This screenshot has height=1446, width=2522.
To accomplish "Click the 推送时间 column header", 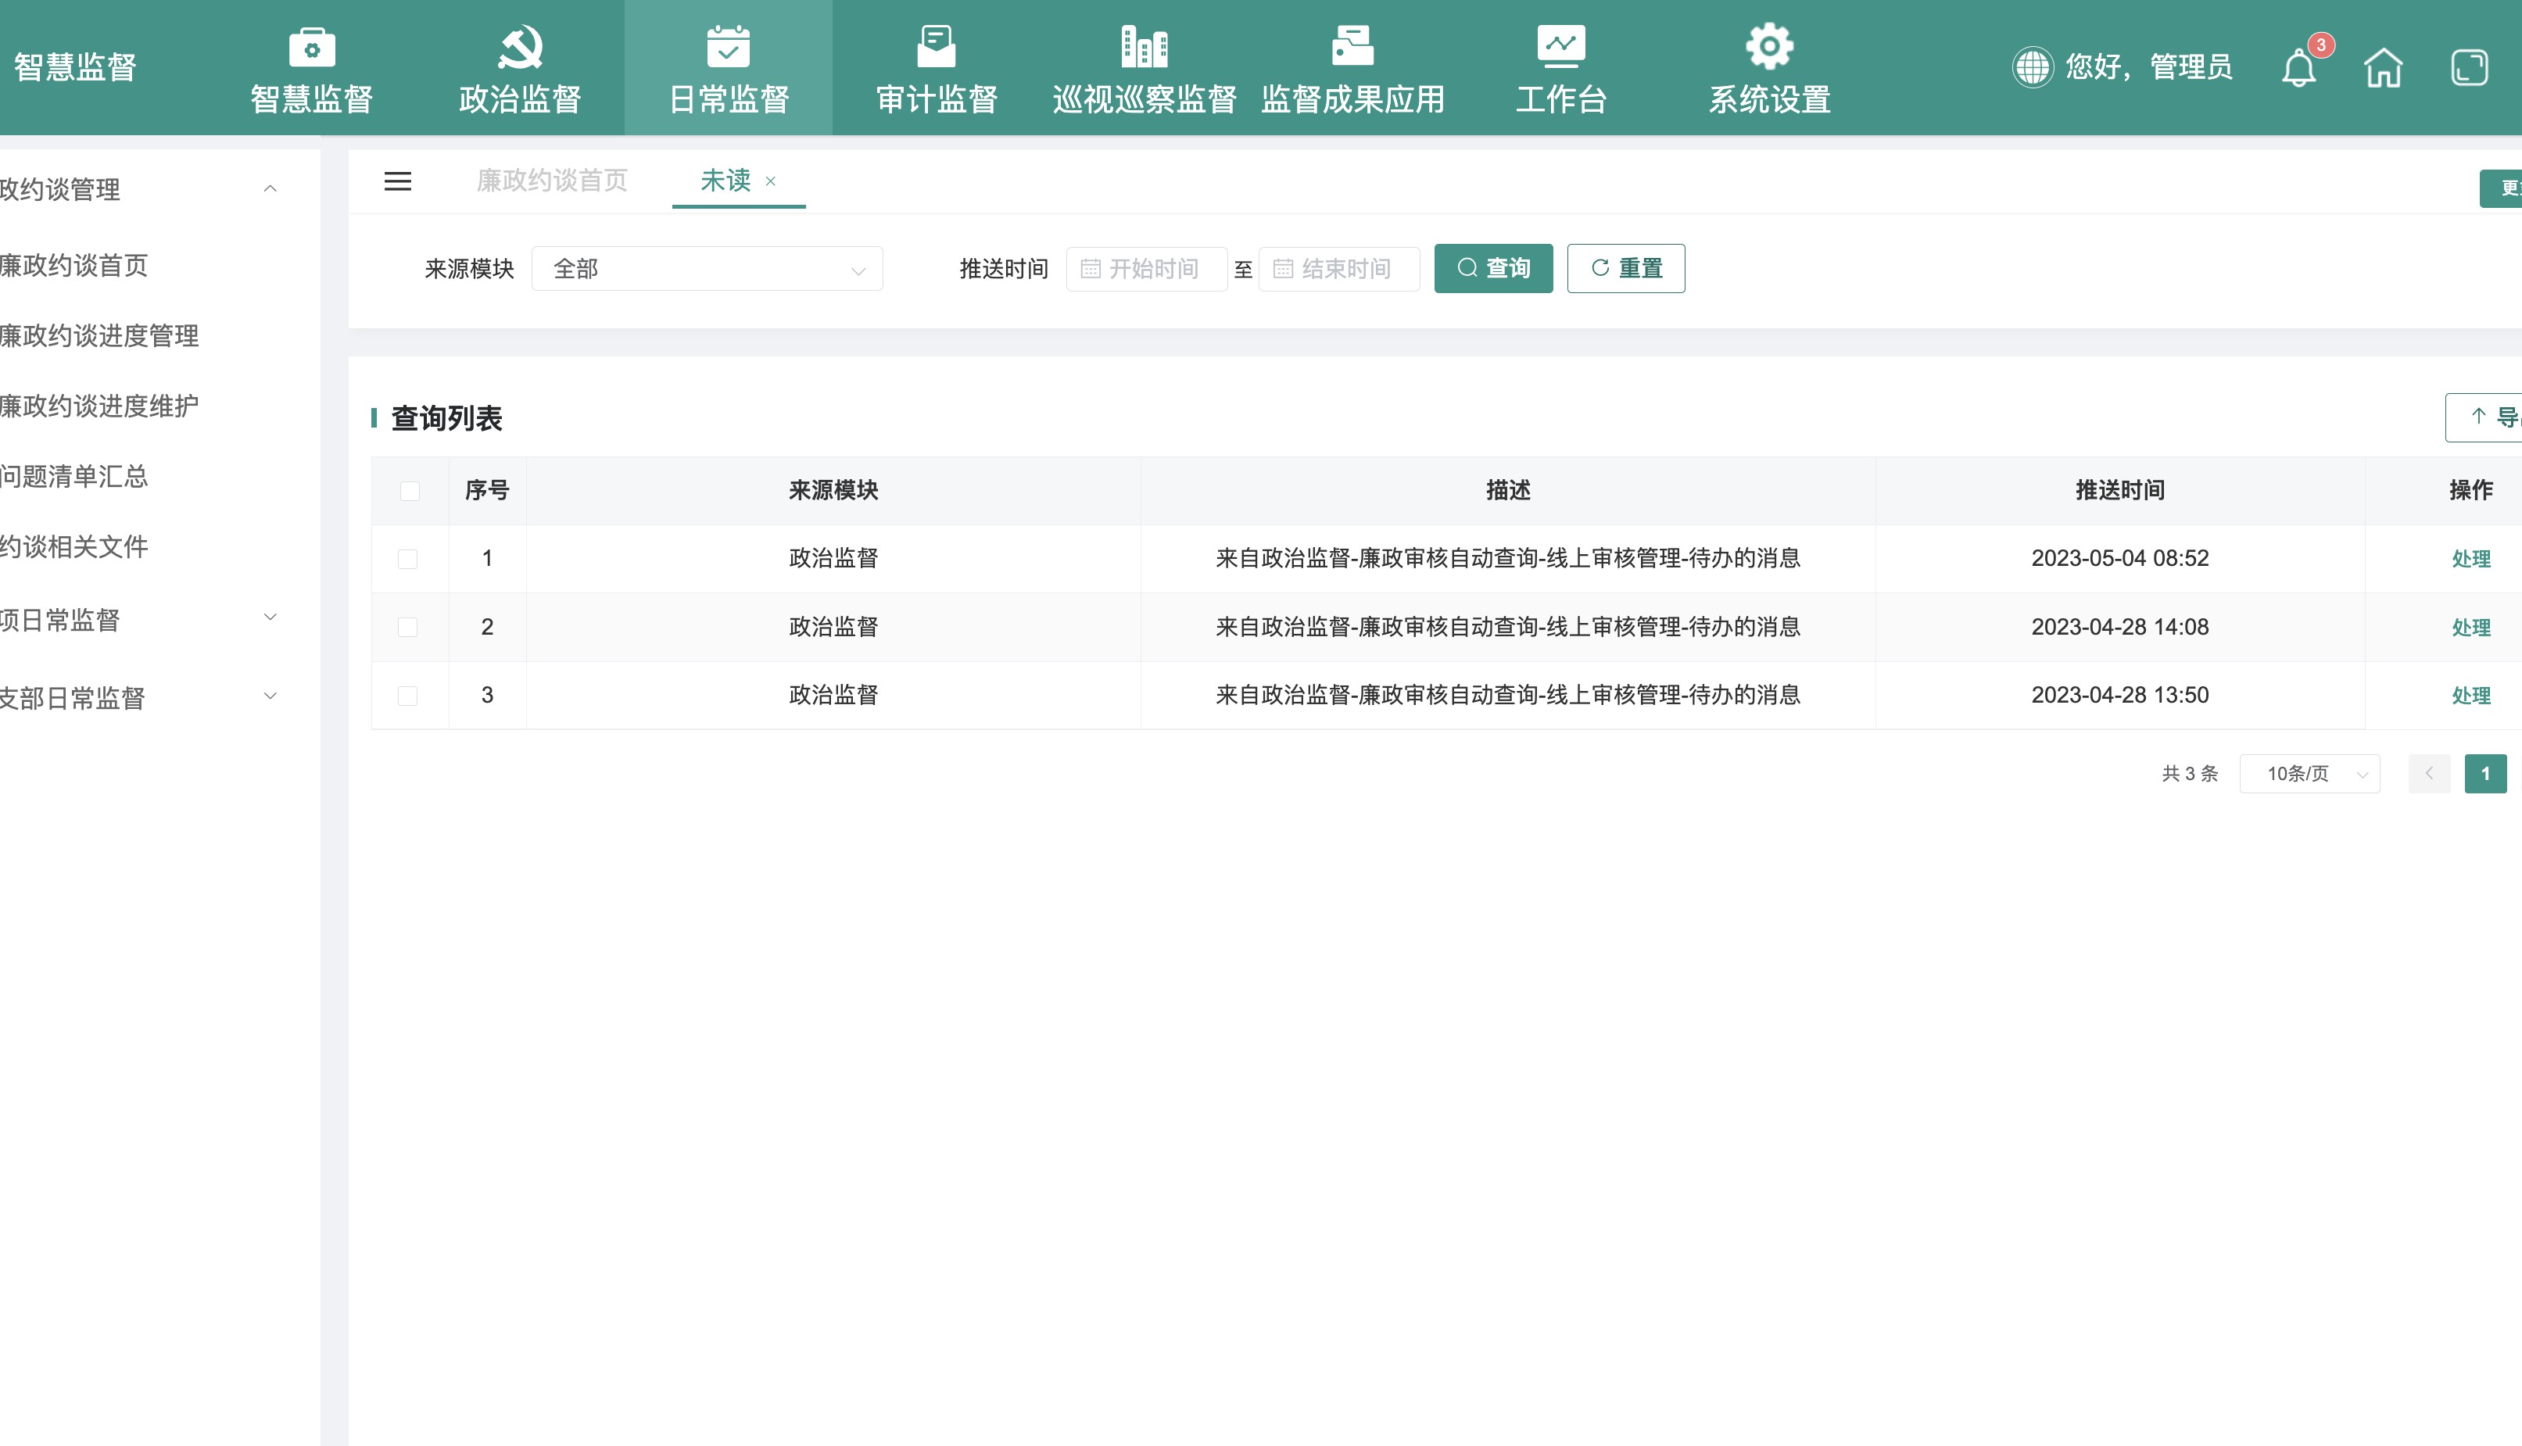I will click(2119, 491).
